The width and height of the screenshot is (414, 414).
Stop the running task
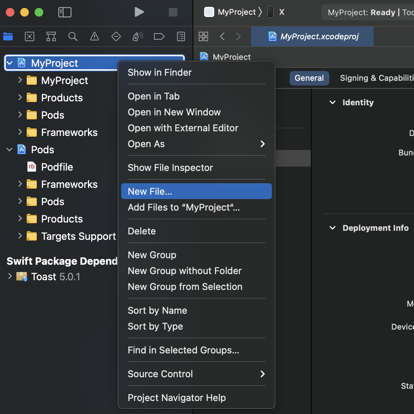173,12
